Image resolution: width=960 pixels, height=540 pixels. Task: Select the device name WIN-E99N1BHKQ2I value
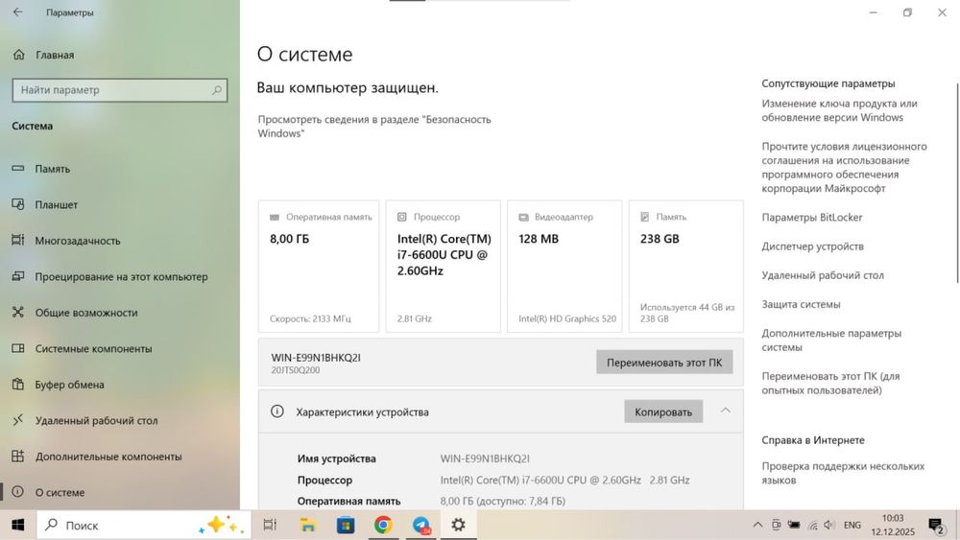click(485, 458)
